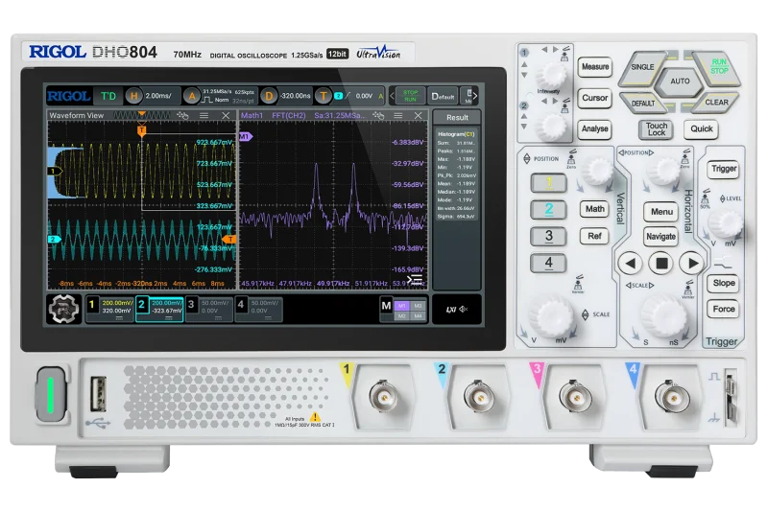Viewport: 768px width, 511px height.
Task: Open the -320.00ns delay setting
Action: [296, 96]
